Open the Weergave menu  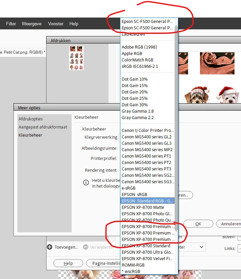pos(32,24)
